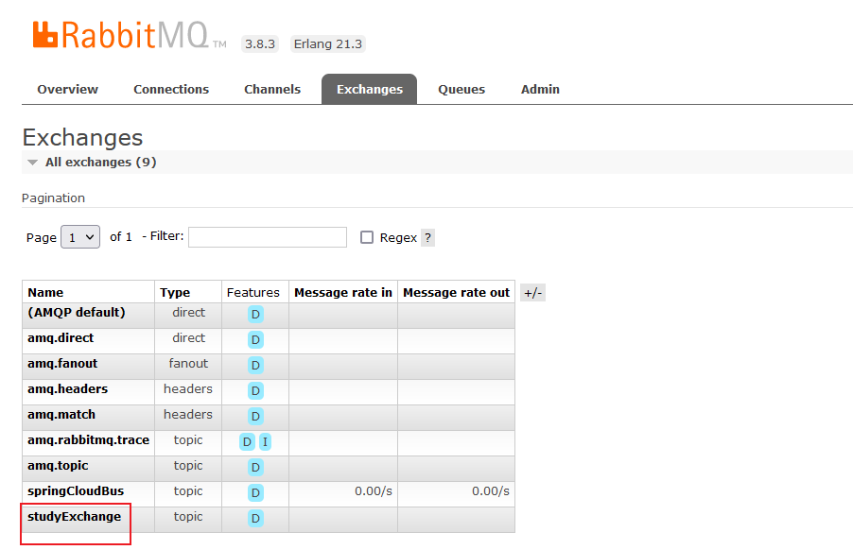
Task: Open the (AMQP default) exchange
Action: [77, 313]
